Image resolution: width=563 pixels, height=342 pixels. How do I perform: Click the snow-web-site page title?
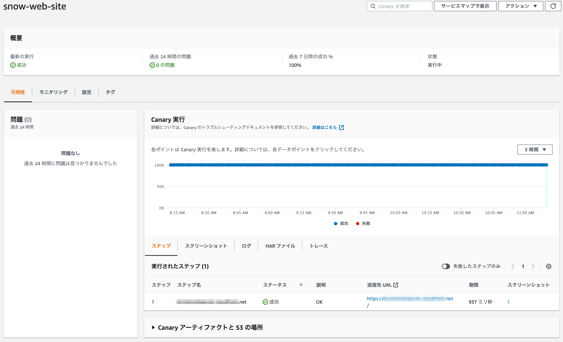35,6
